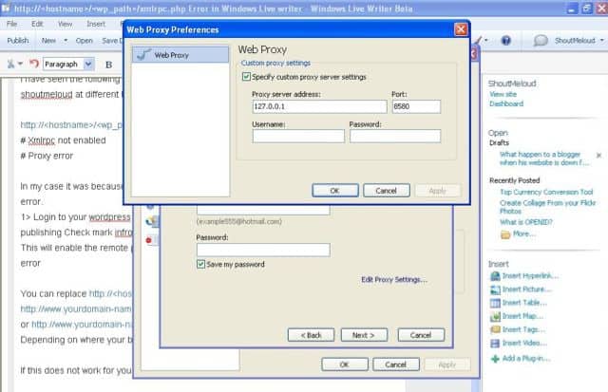The height and width of the screenshot is (392, 608).
Task: Click the Port field showing 8580
Action: coord(416,106)
